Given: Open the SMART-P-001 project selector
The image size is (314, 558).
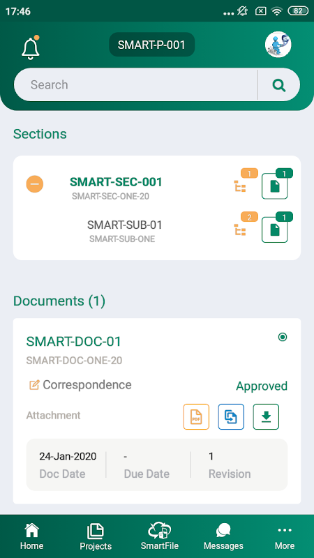Looking at the screenshot, I should (151, 45).
